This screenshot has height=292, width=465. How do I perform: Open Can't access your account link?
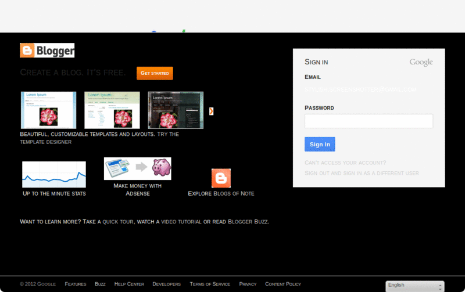click(345, 163)
